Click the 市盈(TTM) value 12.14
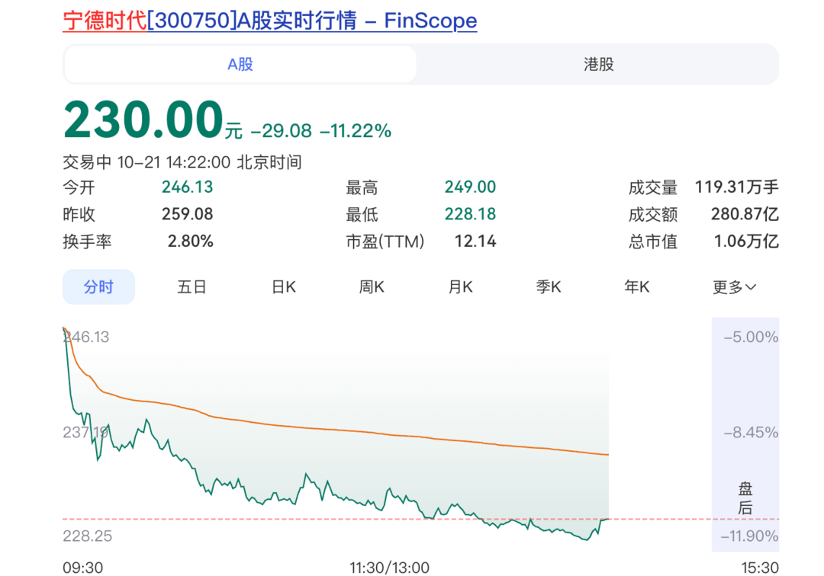824x576 pixels. 475,242
